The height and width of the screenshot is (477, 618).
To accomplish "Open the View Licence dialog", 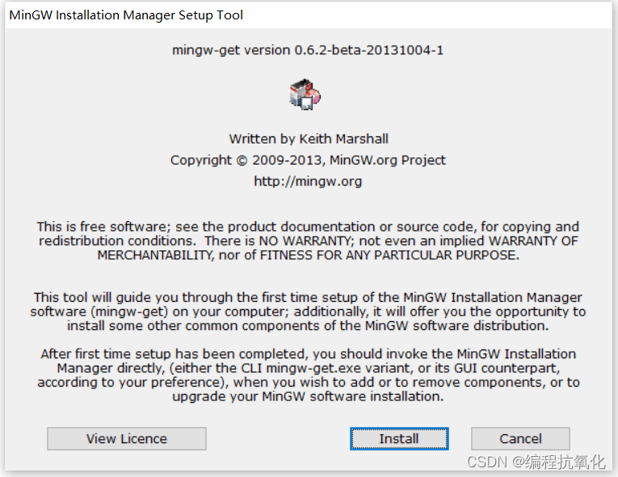I will tap(127, 438).
